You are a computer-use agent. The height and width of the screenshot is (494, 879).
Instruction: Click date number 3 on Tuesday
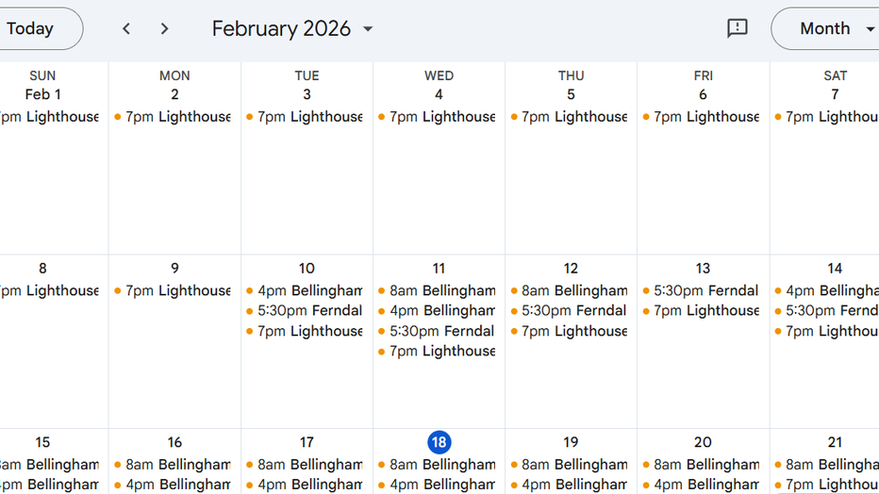(x=307, y=94)
